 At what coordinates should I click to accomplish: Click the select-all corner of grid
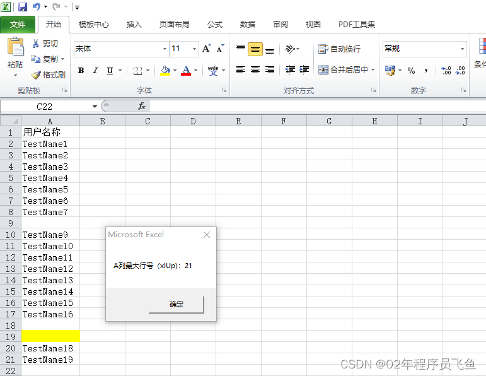11,121
